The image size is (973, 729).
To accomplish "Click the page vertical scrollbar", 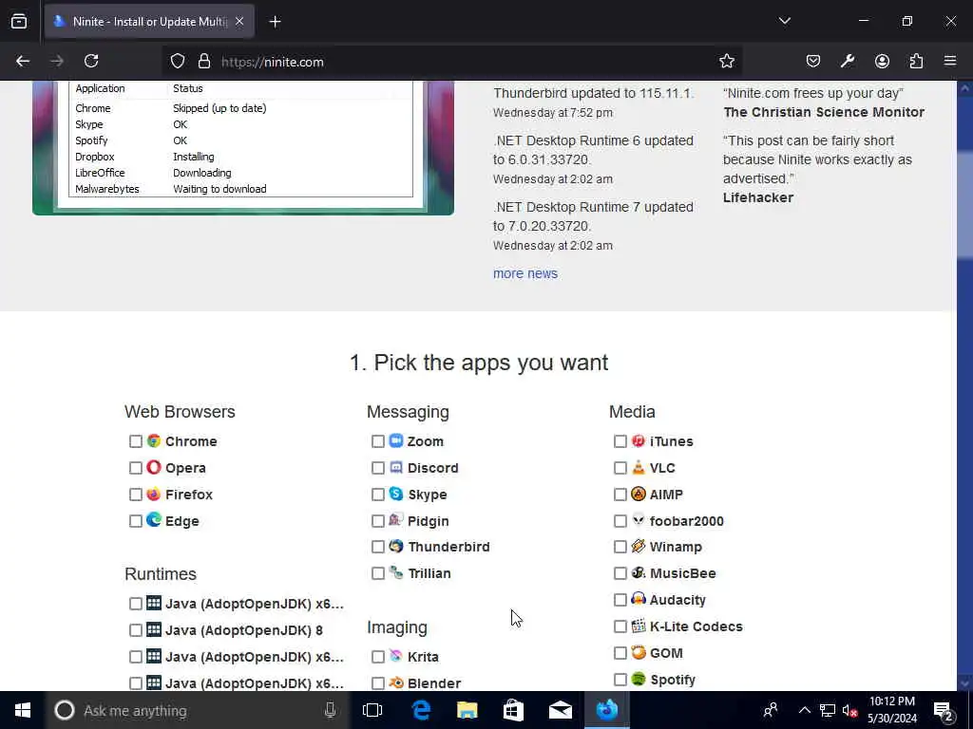I will pyautogui.click(x=964, y=384).
